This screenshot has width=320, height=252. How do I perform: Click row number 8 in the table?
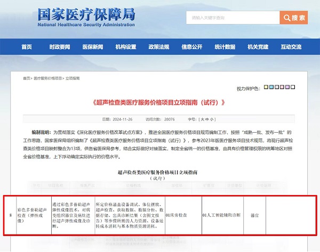point(11,215)
